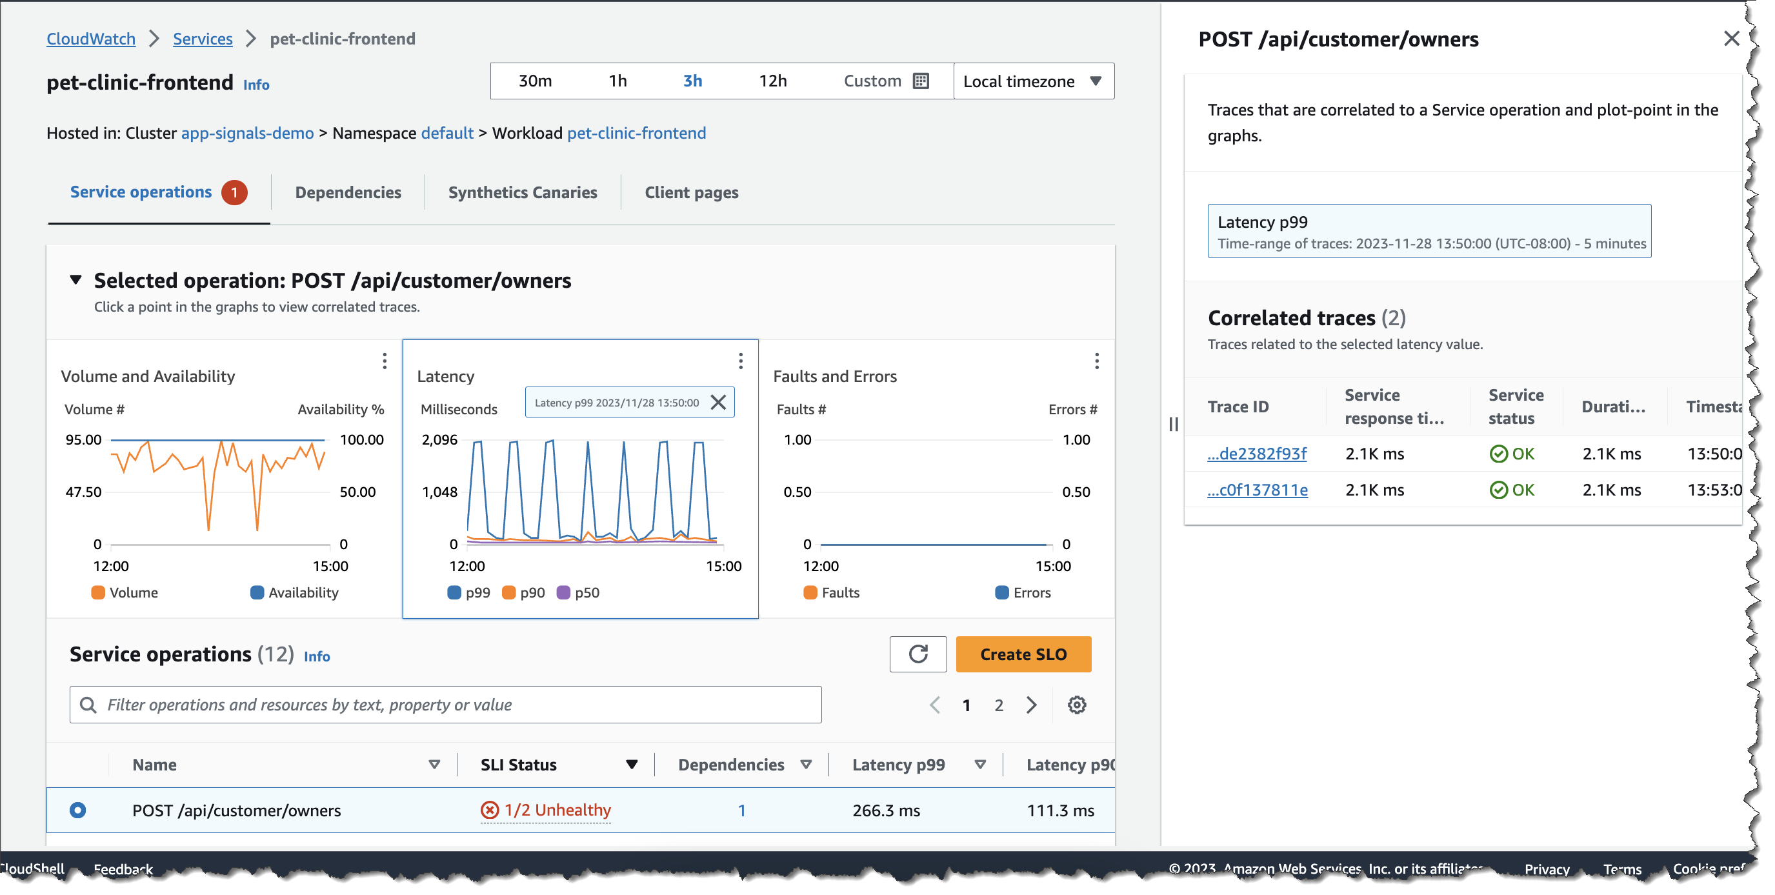Dismiss the Latency p99 datapoint tag
Image resolution: width=1775 pixels, height=895 pixels.
(718, 403)
